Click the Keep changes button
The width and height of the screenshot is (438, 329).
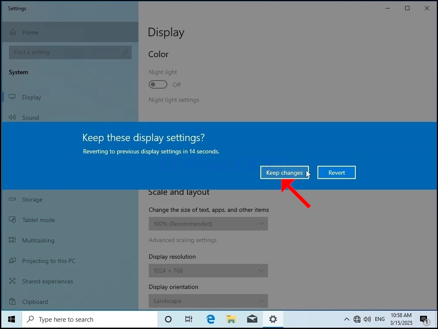point(284,173)
